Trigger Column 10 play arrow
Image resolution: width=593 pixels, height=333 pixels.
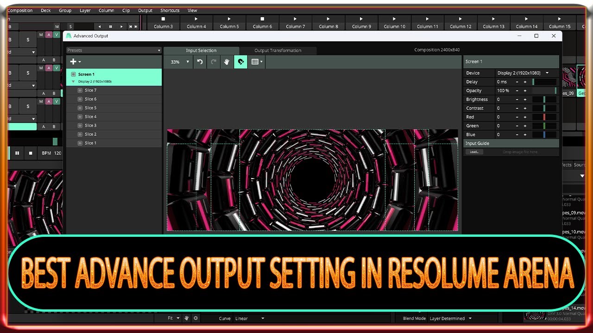[x=394, y=19]
